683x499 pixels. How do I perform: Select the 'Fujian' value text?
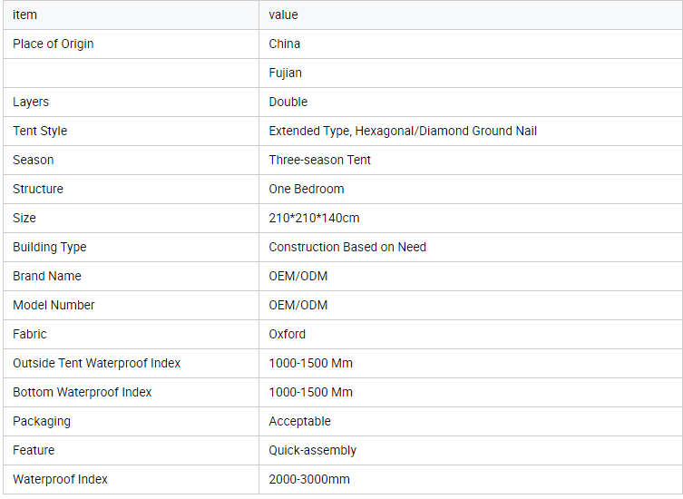[286, 73]
